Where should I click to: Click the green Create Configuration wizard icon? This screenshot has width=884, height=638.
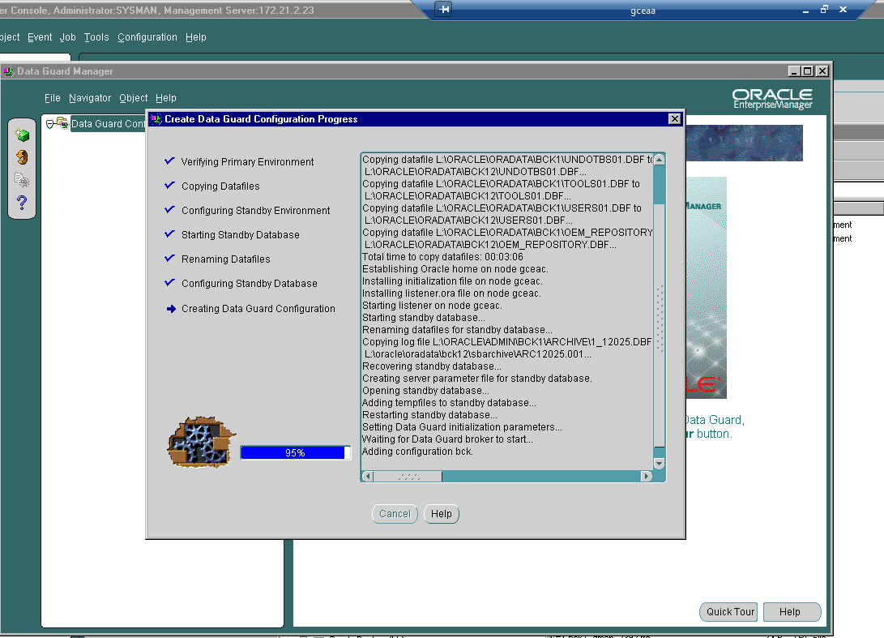pyautogui.click(x=22, y=135)
